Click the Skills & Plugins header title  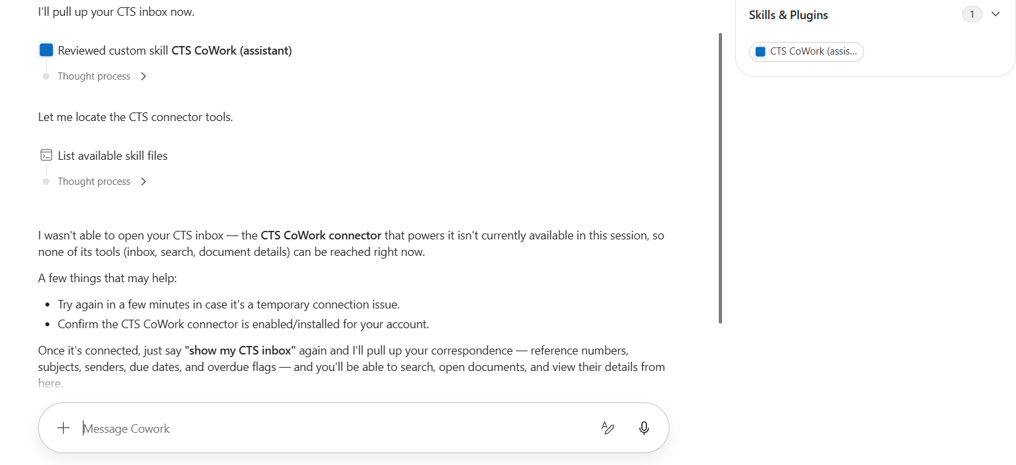788,14
